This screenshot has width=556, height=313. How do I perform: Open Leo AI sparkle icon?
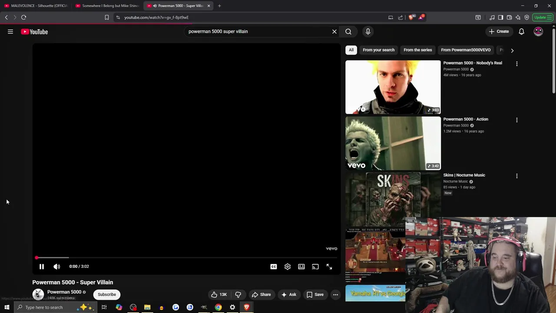(x=518, y=17)
